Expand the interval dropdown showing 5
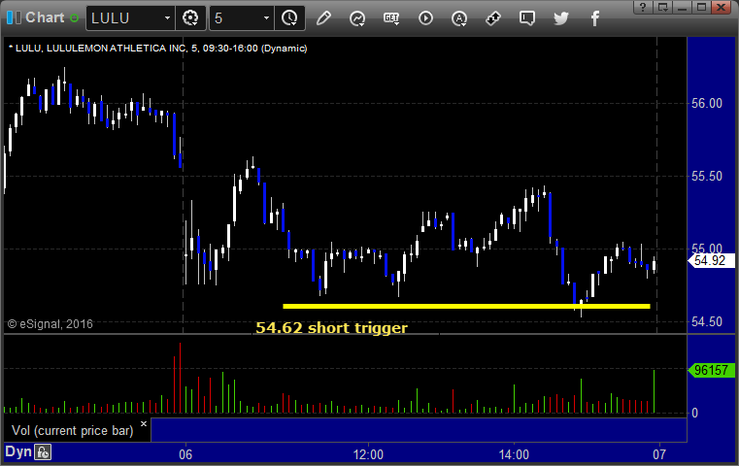 tap(266, 17)
